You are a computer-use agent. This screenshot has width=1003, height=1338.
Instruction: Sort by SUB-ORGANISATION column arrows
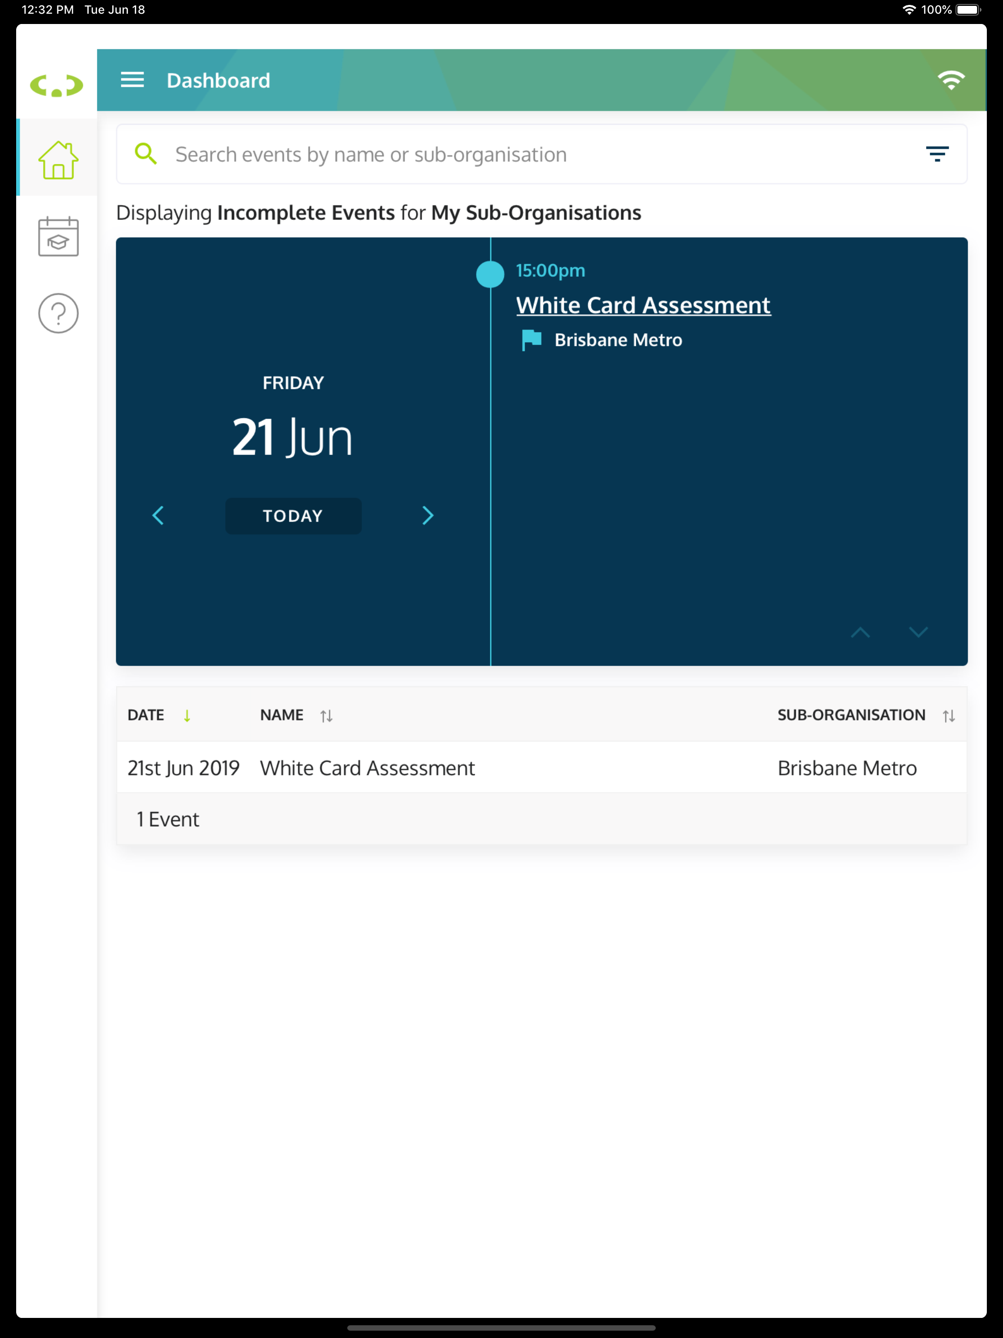coord(949,716)
